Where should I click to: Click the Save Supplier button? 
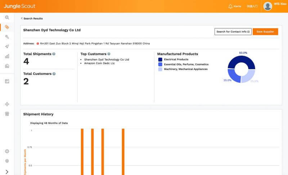(265, 32)
